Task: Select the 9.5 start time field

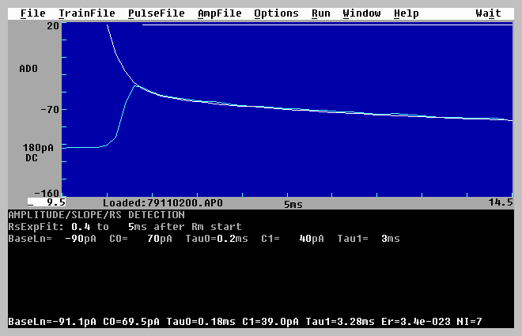Action: 48,203
